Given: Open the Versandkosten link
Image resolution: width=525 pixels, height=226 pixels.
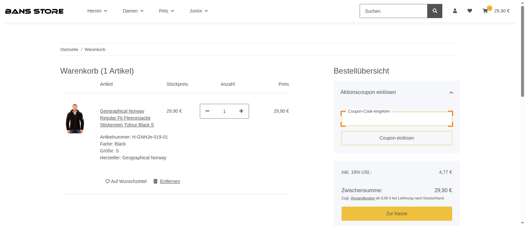Looking at the screenshot, I should [x=362, y=198].
